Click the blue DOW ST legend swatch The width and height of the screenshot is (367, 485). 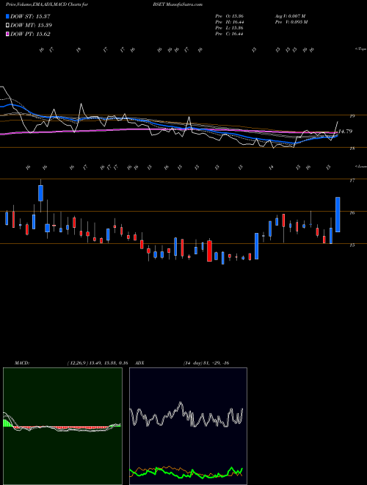click(7, 16)
